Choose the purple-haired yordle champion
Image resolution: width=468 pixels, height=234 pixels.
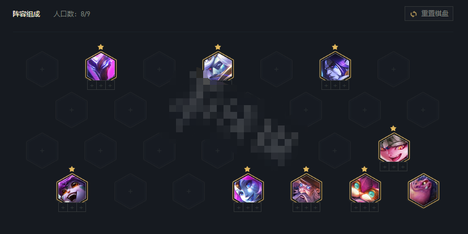click(x=72, y=188)
